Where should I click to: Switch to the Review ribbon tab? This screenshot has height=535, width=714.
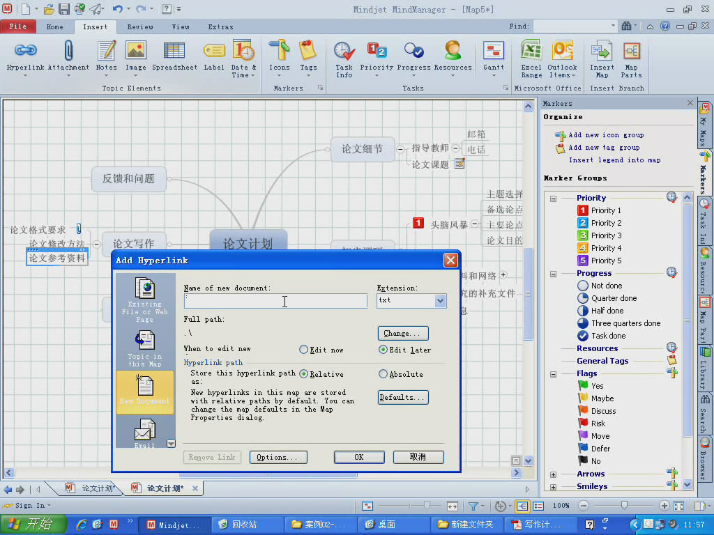140,27
